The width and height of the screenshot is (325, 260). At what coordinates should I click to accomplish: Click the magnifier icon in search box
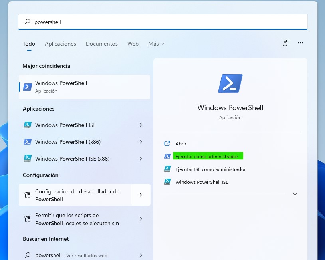click(27, 22)
